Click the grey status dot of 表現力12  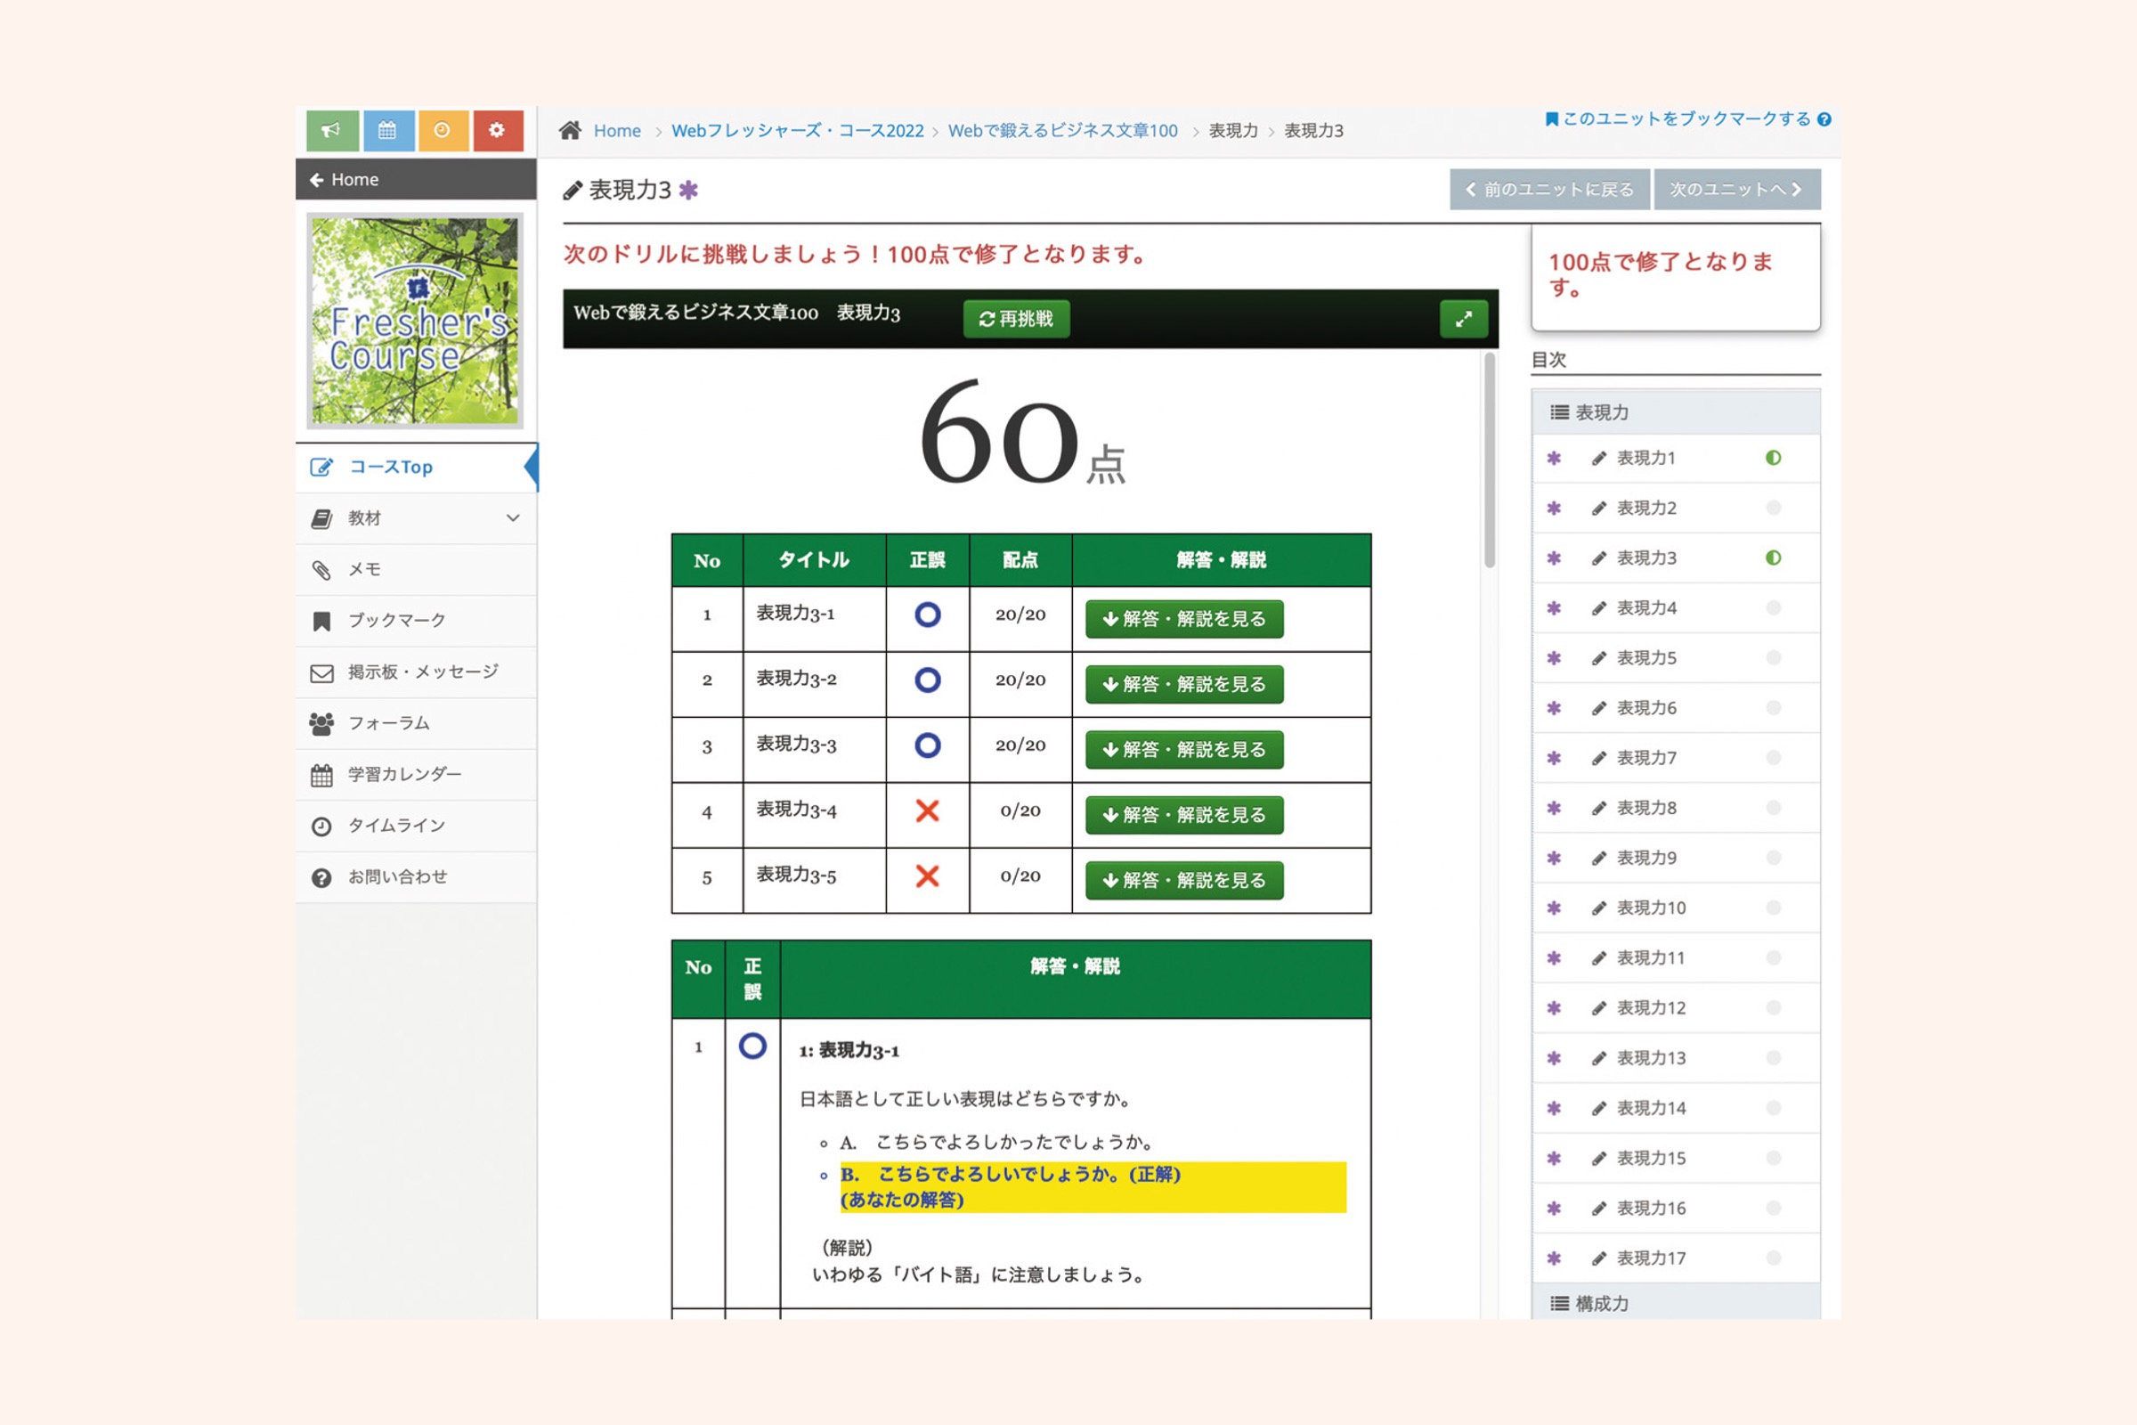click(x=1773, y=1008)
